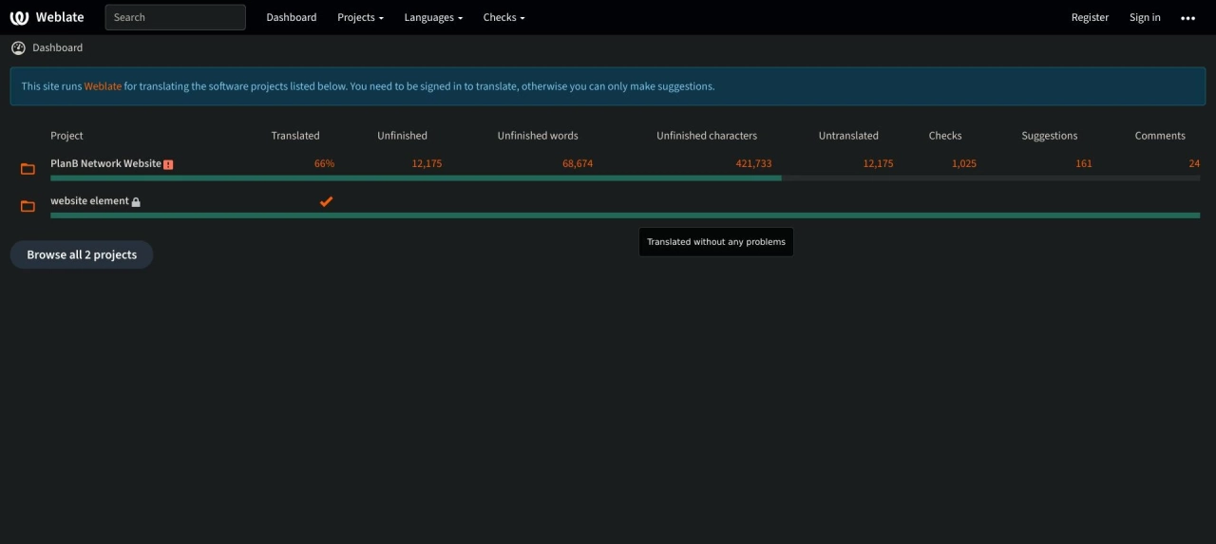Screen dimensions: 1216x544
Task: Click the unfinished words value 68,674
Action: coord(578,163)
